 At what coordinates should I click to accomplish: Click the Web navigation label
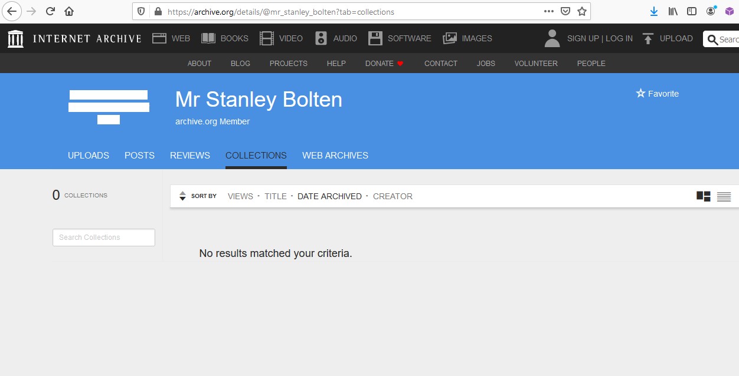(x=181, y=38)
